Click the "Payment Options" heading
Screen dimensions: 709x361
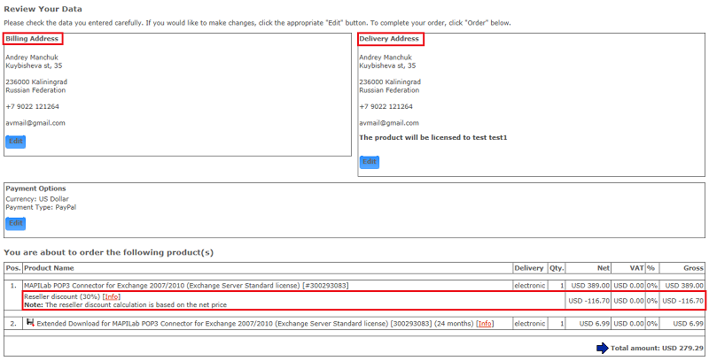click(x=35, y=188)
